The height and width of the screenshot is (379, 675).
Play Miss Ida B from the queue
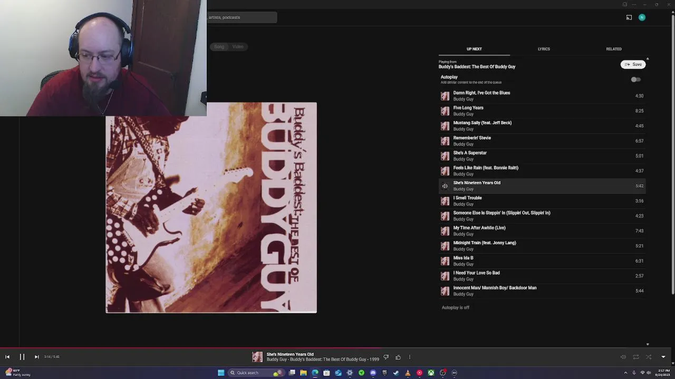(542, 261)
